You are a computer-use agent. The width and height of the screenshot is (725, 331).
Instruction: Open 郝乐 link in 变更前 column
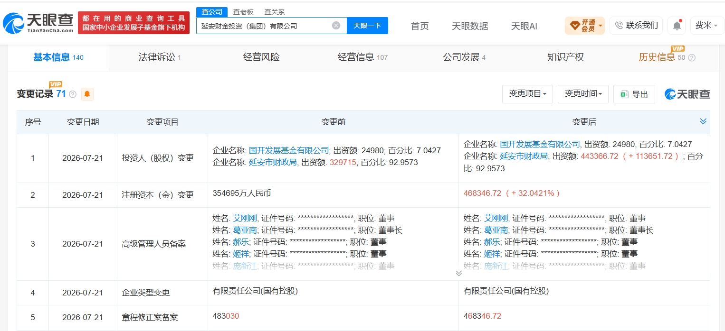click(x=241, y=242)
